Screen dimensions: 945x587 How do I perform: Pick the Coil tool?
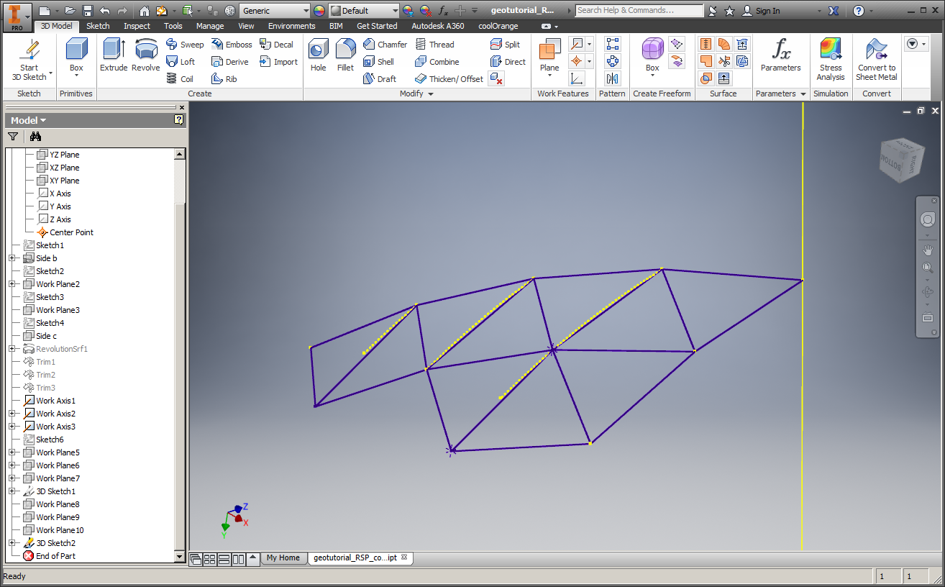coord(180,79)
